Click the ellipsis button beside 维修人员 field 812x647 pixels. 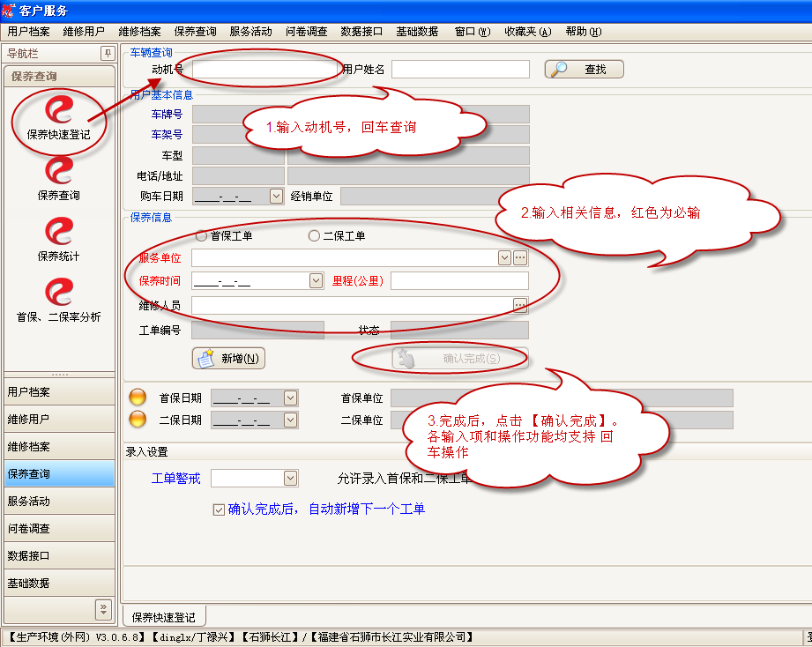pyautogui.click(x=520, y=305)
